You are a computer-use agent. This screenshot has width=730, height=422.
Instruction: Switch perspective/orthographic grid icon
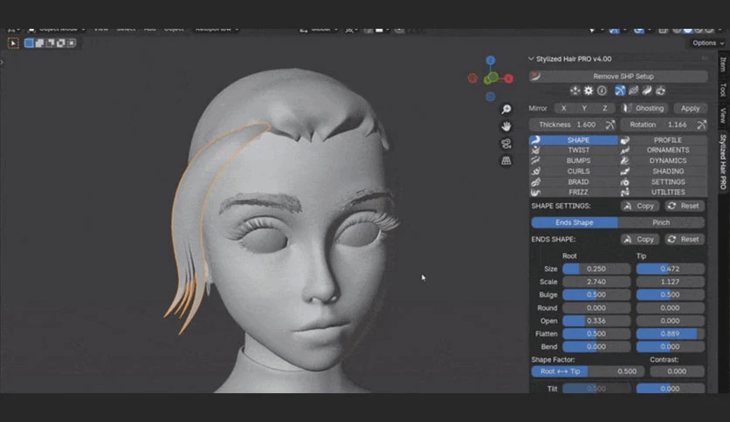tap(506, 160)
